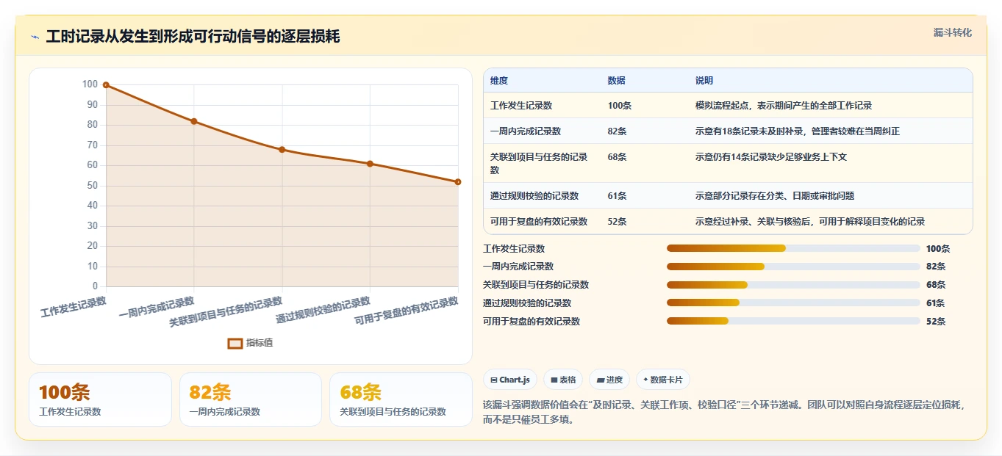Click the 52条 value in table

618,222
